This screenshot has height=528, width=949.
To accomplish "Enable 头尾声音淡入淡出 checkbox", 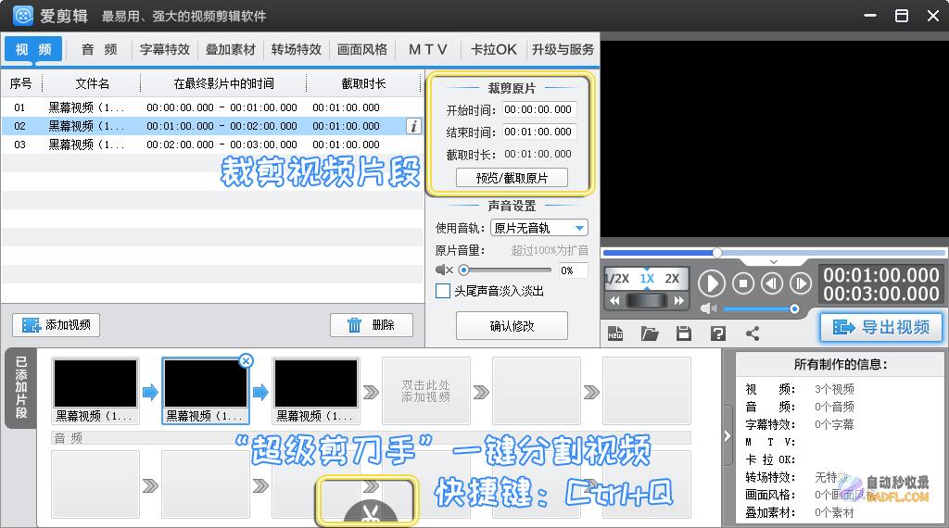I will pyautogui.click(x=442, y=291).
